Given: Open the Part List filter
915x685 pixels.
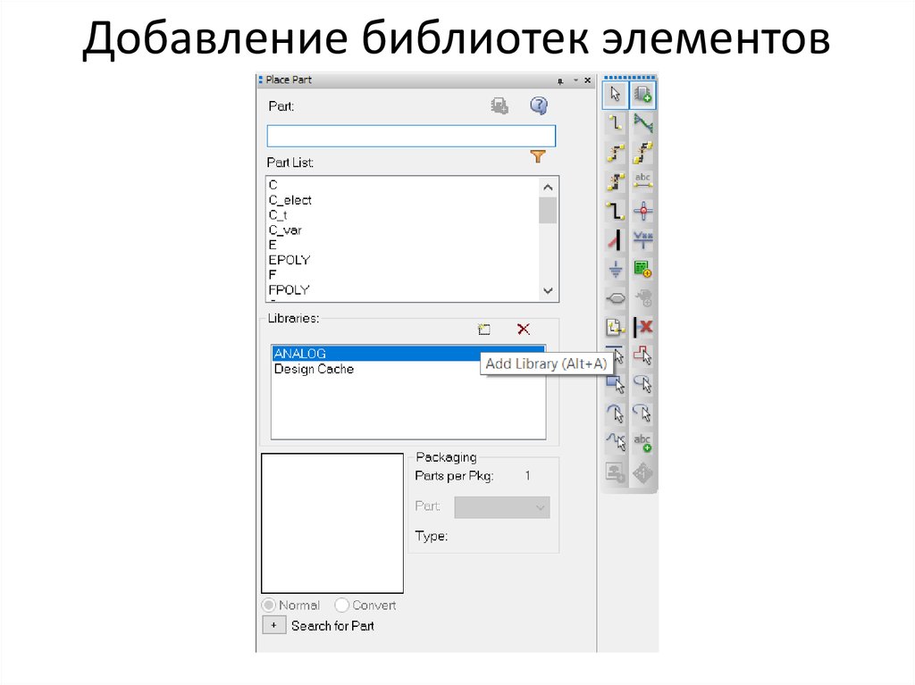Looking at the screenshot, I should pos(538,156).
